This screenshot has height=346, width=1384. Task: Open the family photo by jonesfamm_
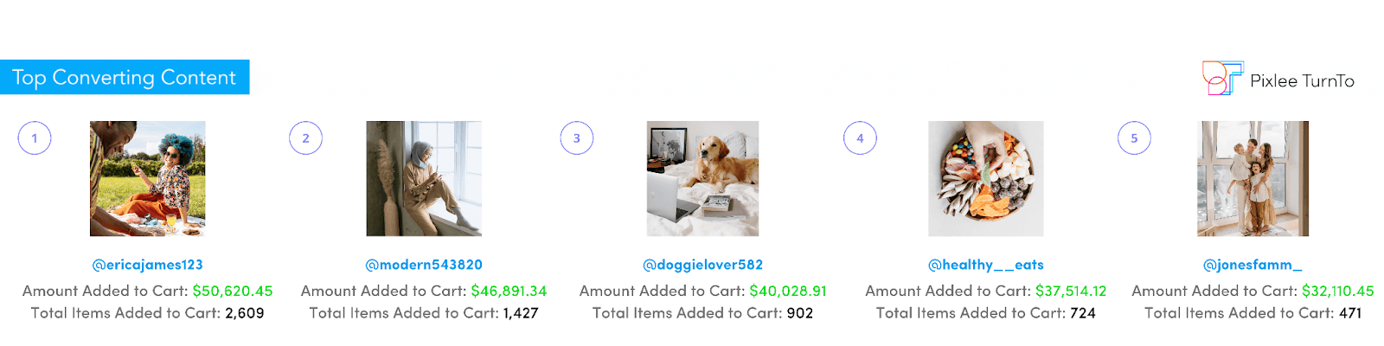1253,178
